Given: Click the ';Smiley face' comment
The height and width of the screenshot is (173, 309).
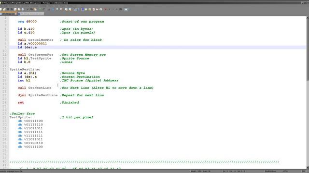Looking at the screenshot, I should (x=22, y=113).
